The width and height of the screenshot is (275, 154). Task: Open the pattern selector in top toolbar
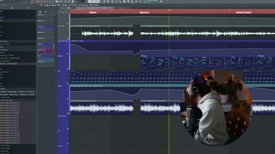(94, 1)
